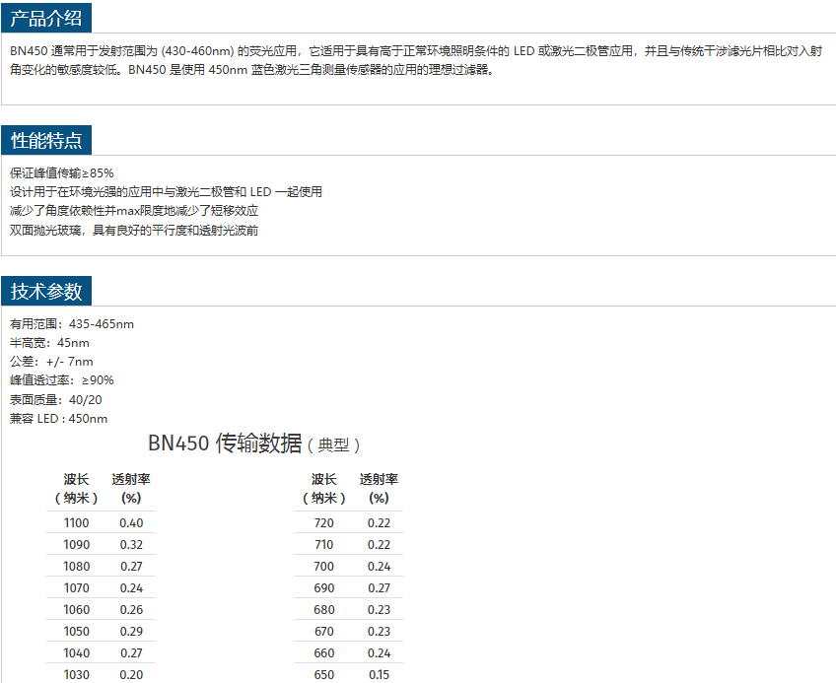Select the 峰值透过率：≥90% spec line

click(x=62, y=380)
